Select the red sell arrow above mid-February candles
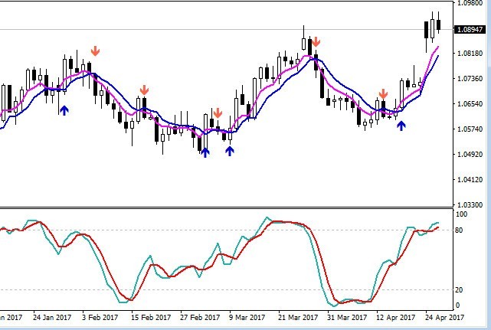The image size is (491, 330). point(144,90)
